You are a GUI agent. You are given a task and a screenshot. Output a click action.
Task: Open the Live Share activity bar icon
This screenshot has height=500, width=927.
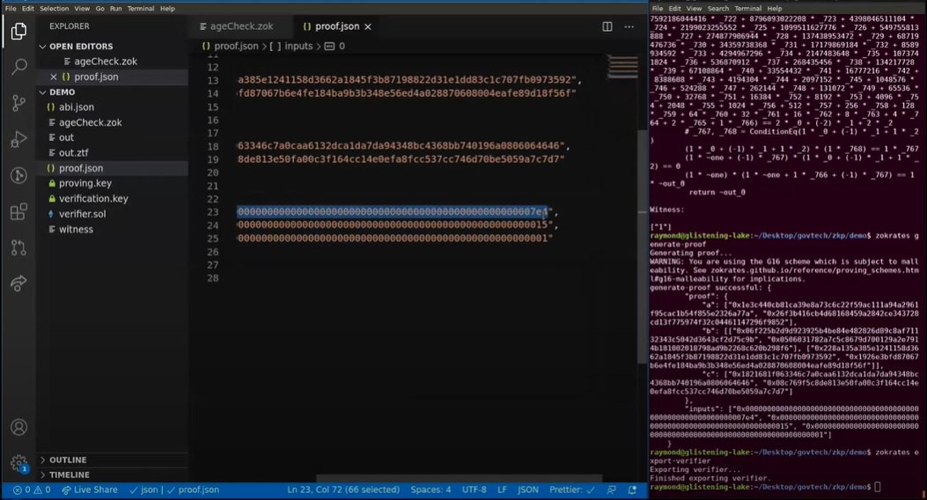coord(18,283)
